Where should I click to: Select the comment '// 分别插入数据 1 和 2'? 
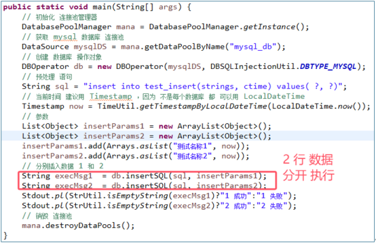63,166
